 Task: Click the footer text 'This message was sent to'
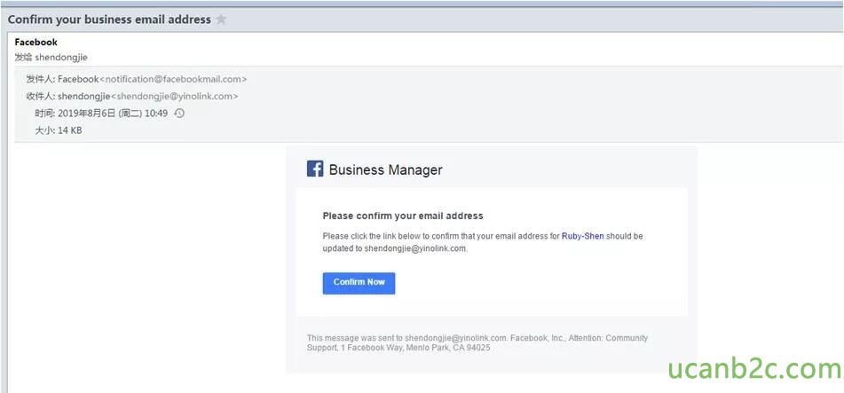(x=355, y=338)
